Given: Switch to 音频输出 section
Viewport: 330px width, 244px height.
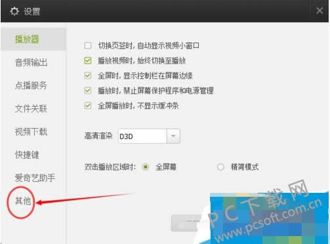Looking at the screenshot, I should pyautogui.click(x=31, y=62).
